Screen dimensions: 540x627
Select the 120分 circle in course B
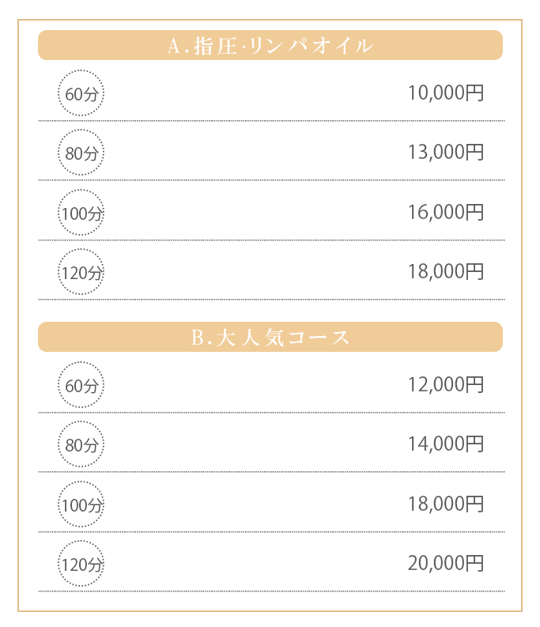pos(81,564)
